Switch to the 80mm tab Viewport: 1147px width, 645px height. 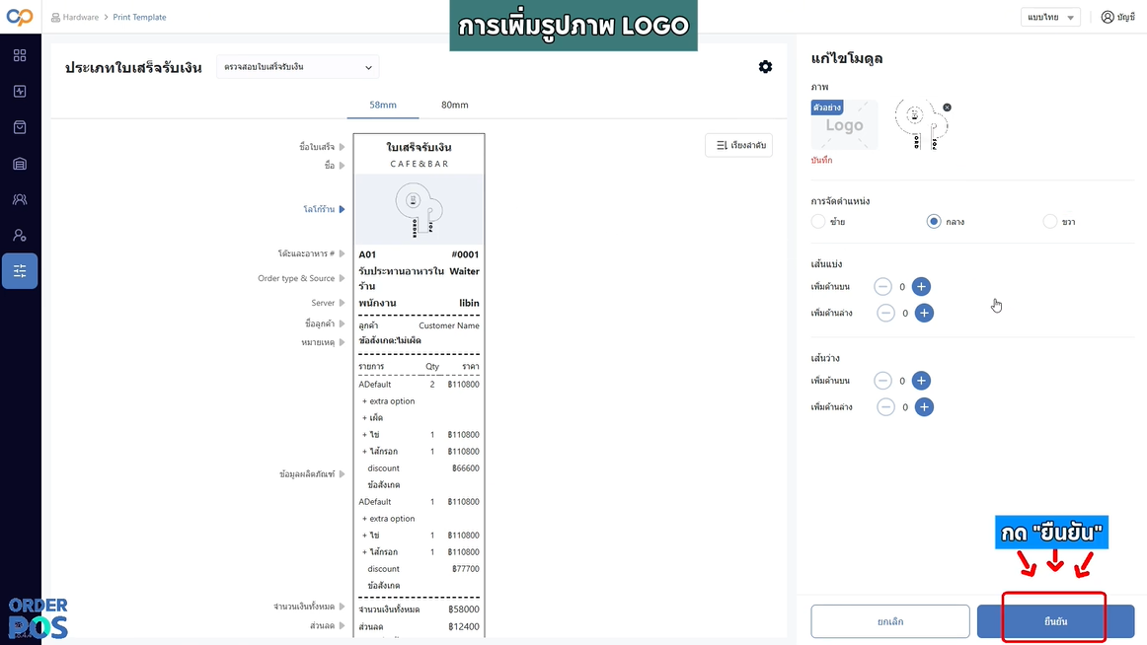pyautogui.click(x=454, y=105)
